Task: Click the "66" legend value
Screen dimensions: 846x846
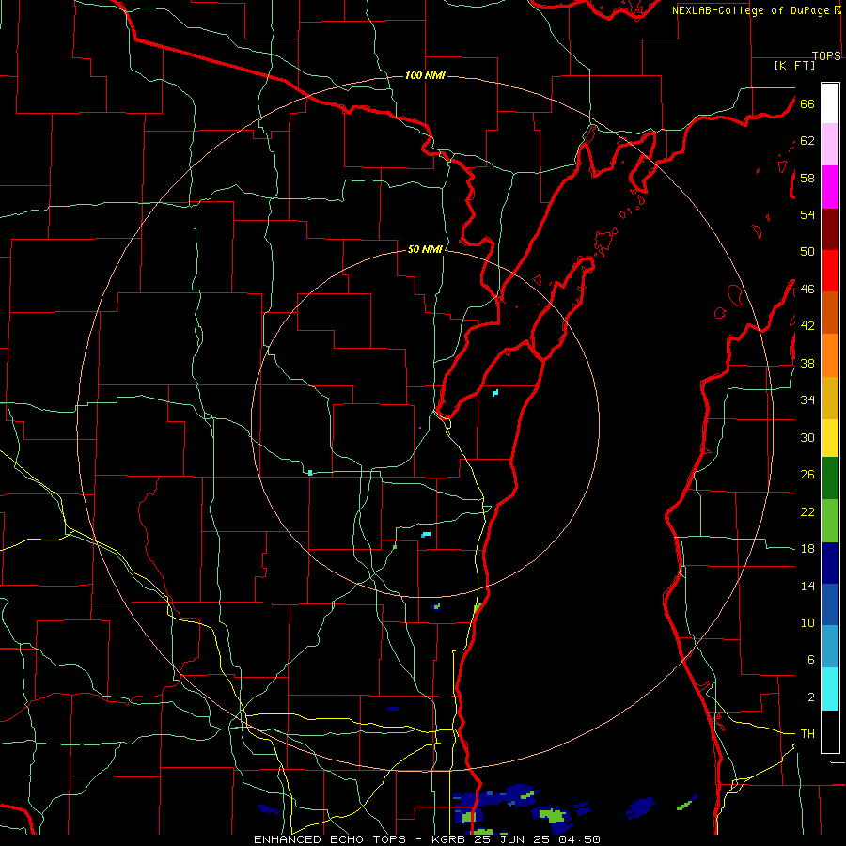Action: point(807,104)
